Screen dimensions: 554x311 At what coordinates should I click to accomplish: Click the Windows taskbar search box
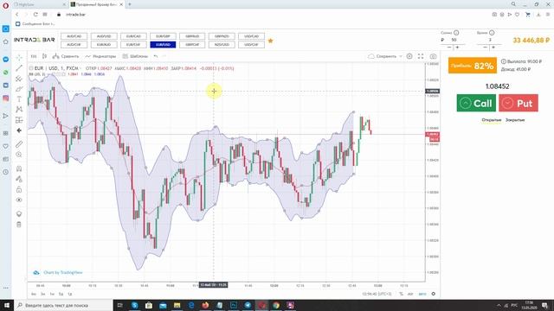click(x=63, y=305)
